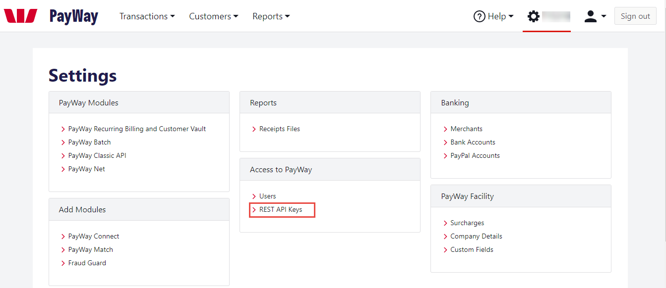Click the chevron icon beside Fraud Guard

(63, 263)
